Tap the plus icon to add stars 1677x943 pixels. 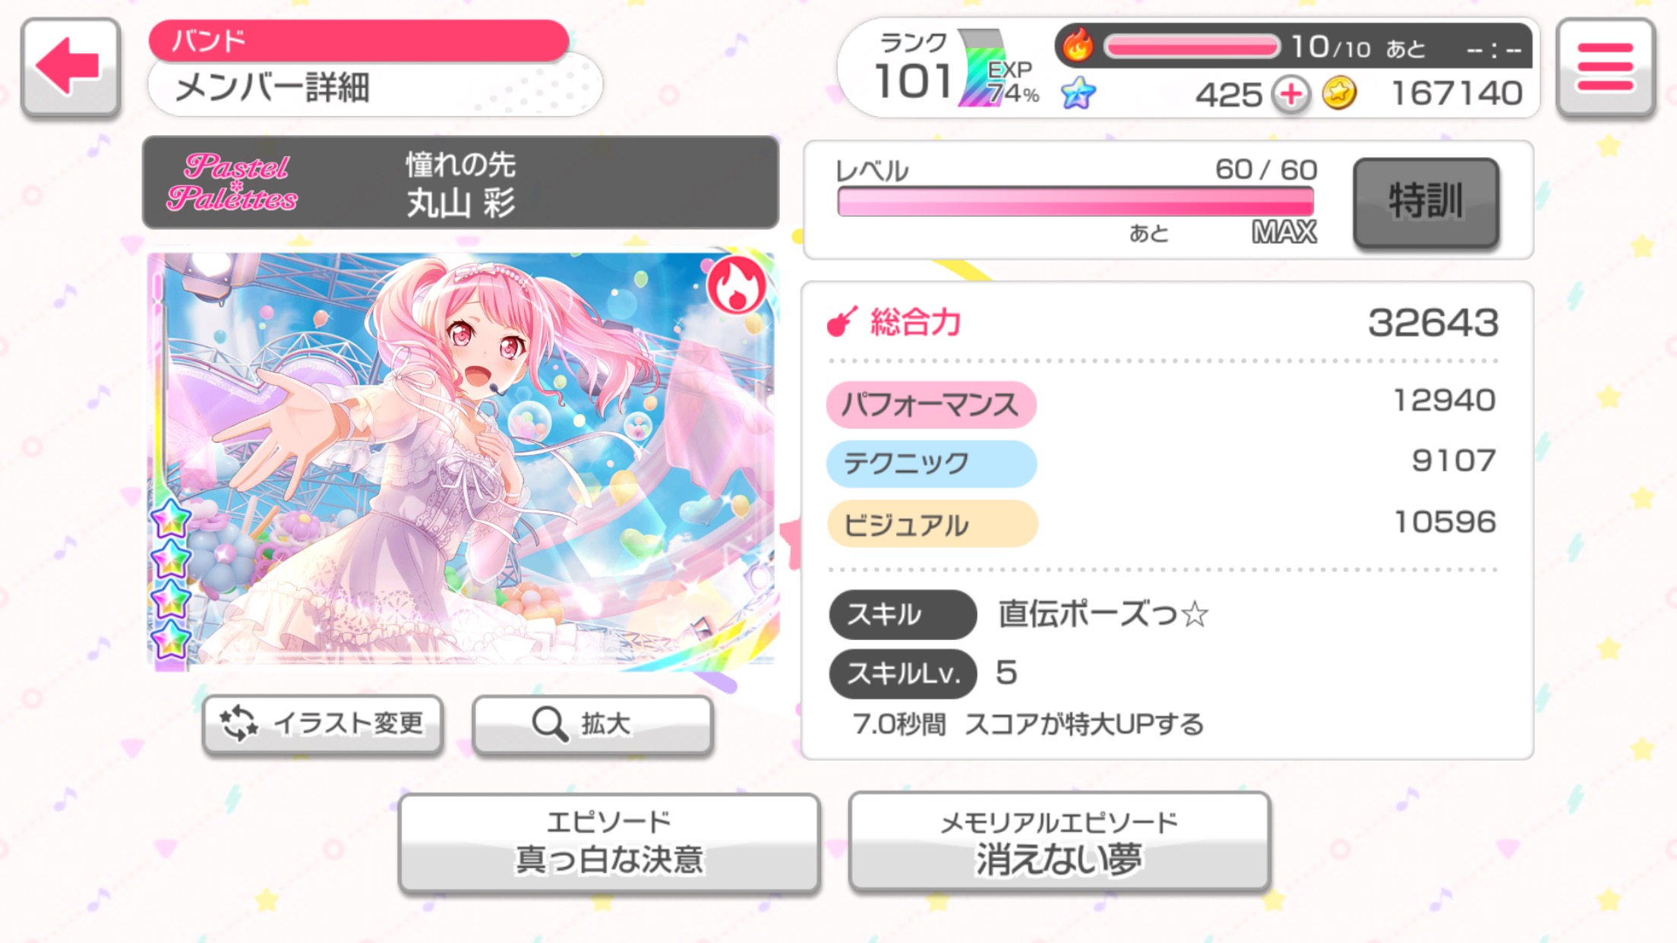coord(1291,95)
